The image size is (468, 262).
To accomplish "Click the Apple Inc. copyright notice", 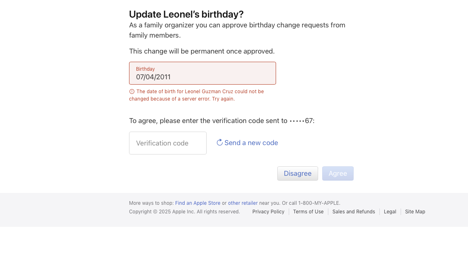I will coord(184,212).
